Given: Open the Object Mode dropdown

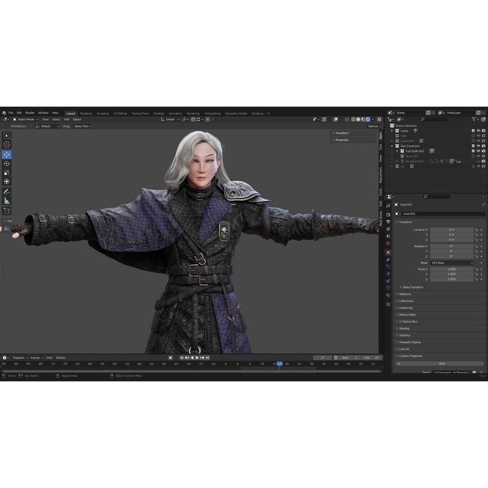Looking at the screenshot, I should click(25, 119).
